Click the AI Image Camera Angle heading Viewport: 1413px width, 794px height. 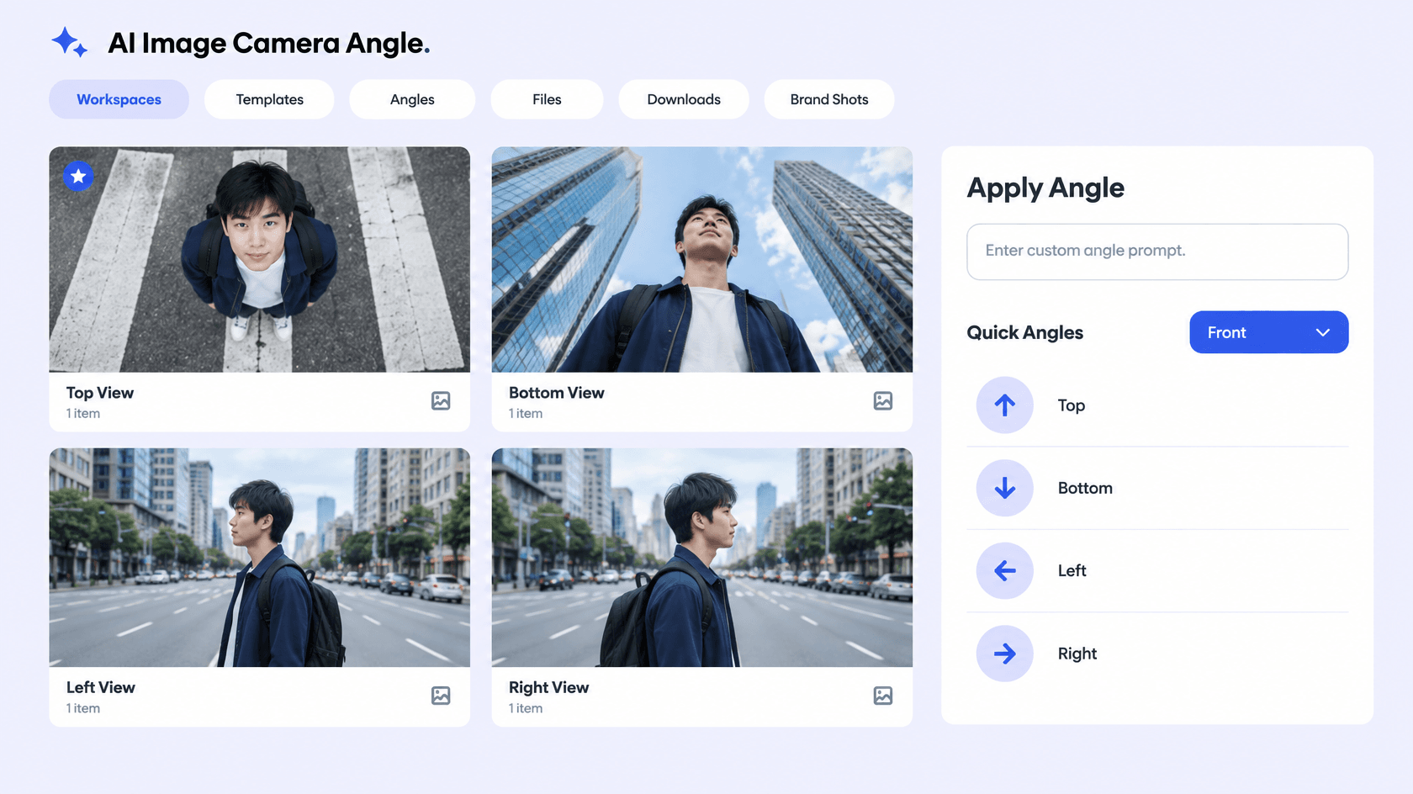pyautogui.click(x=269, y=43)
